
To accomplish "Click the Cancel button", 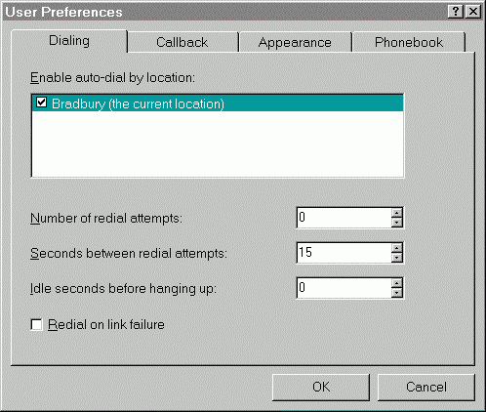I will point(425,387).
